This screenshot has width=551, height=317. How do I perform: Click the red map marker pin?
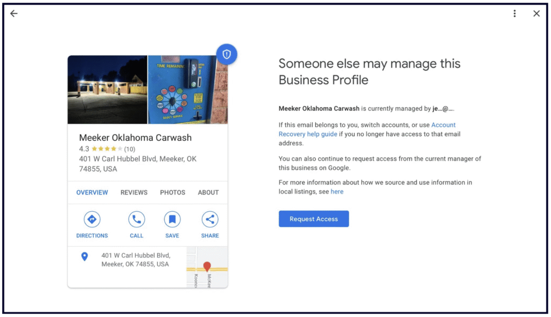207,266
